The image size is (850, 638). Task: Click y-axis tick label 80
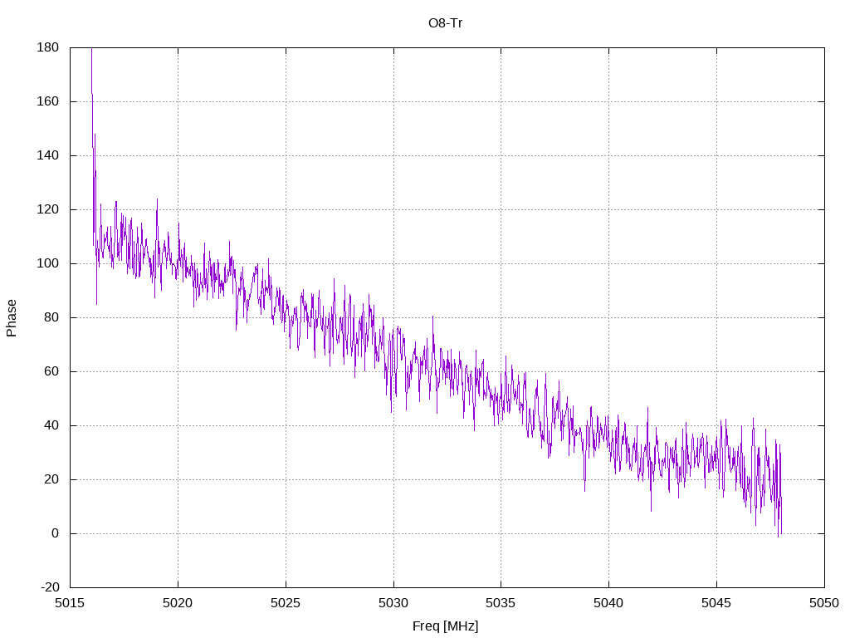tap(51, 317)
